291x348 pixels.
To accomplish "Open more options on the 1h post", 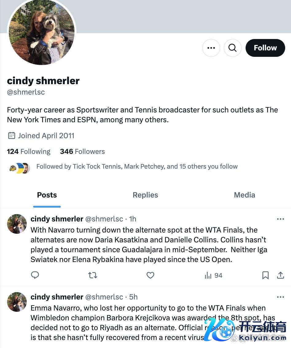I will [x=281, y=219].
